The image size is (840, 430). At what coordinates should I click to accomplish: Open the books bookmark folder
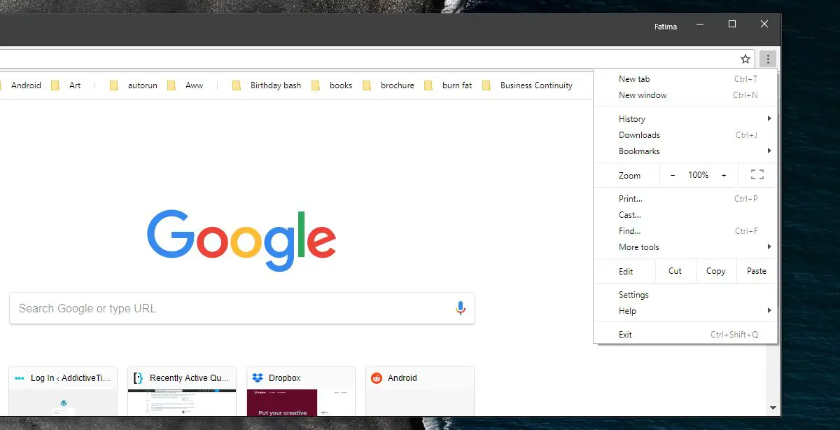pos(332,85)
